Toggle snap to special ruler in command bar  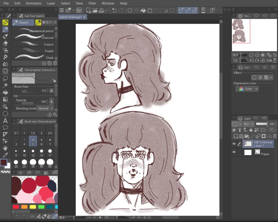tap(188, 10)
